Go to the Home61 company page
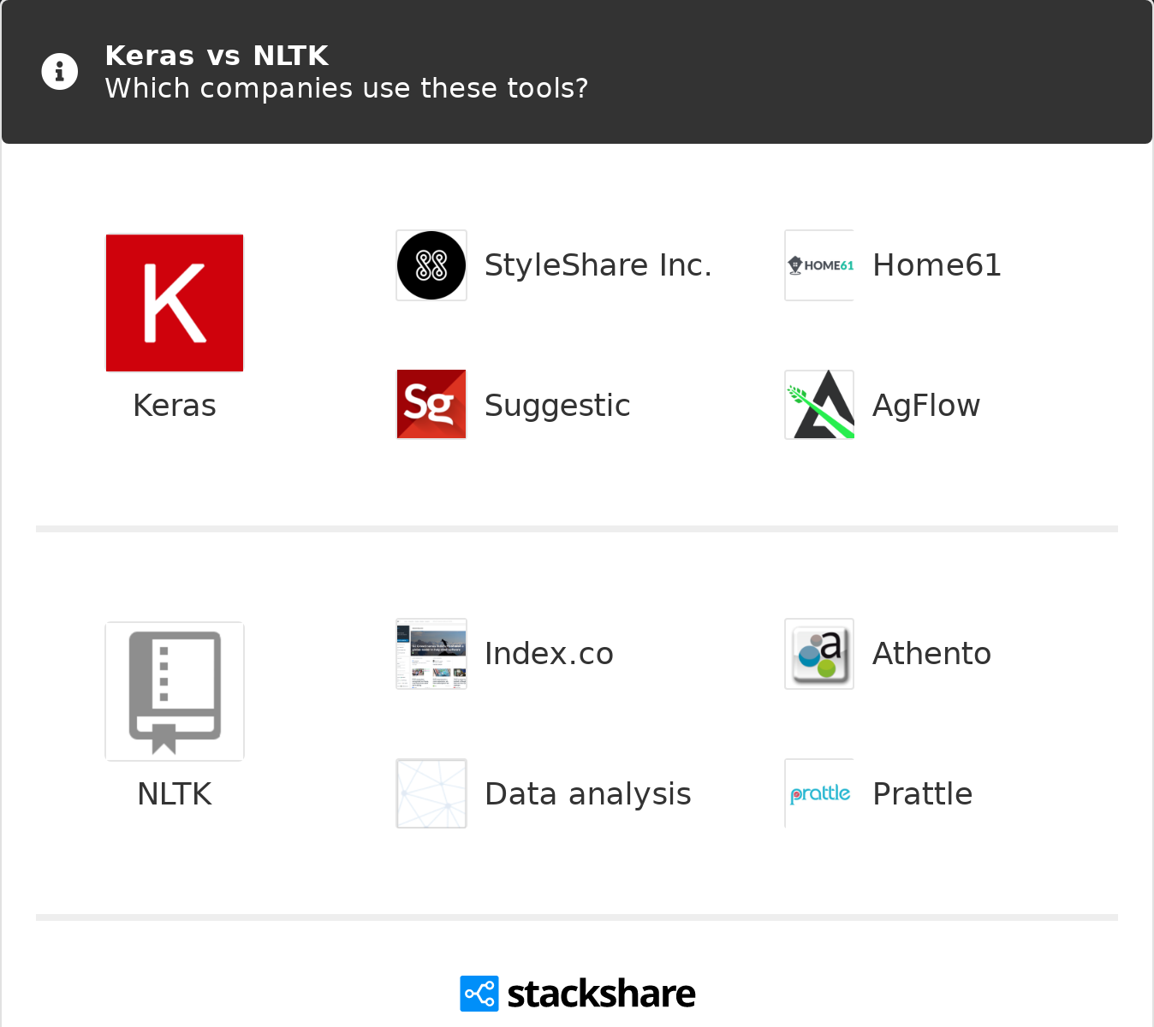The image size is (1154, 1027). [x=937, y=265]
